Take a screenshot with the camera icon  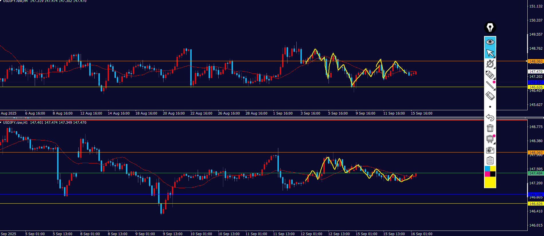pyautogui.click(x=490, y=150)
